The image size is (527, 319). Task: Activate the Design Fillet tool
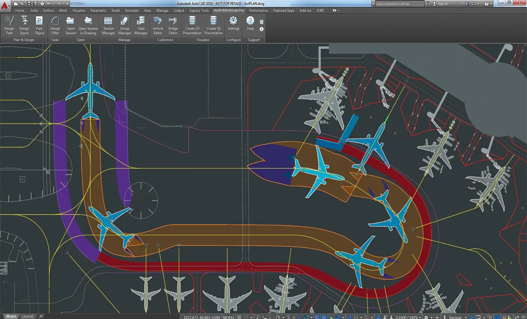tap(55, 25)
